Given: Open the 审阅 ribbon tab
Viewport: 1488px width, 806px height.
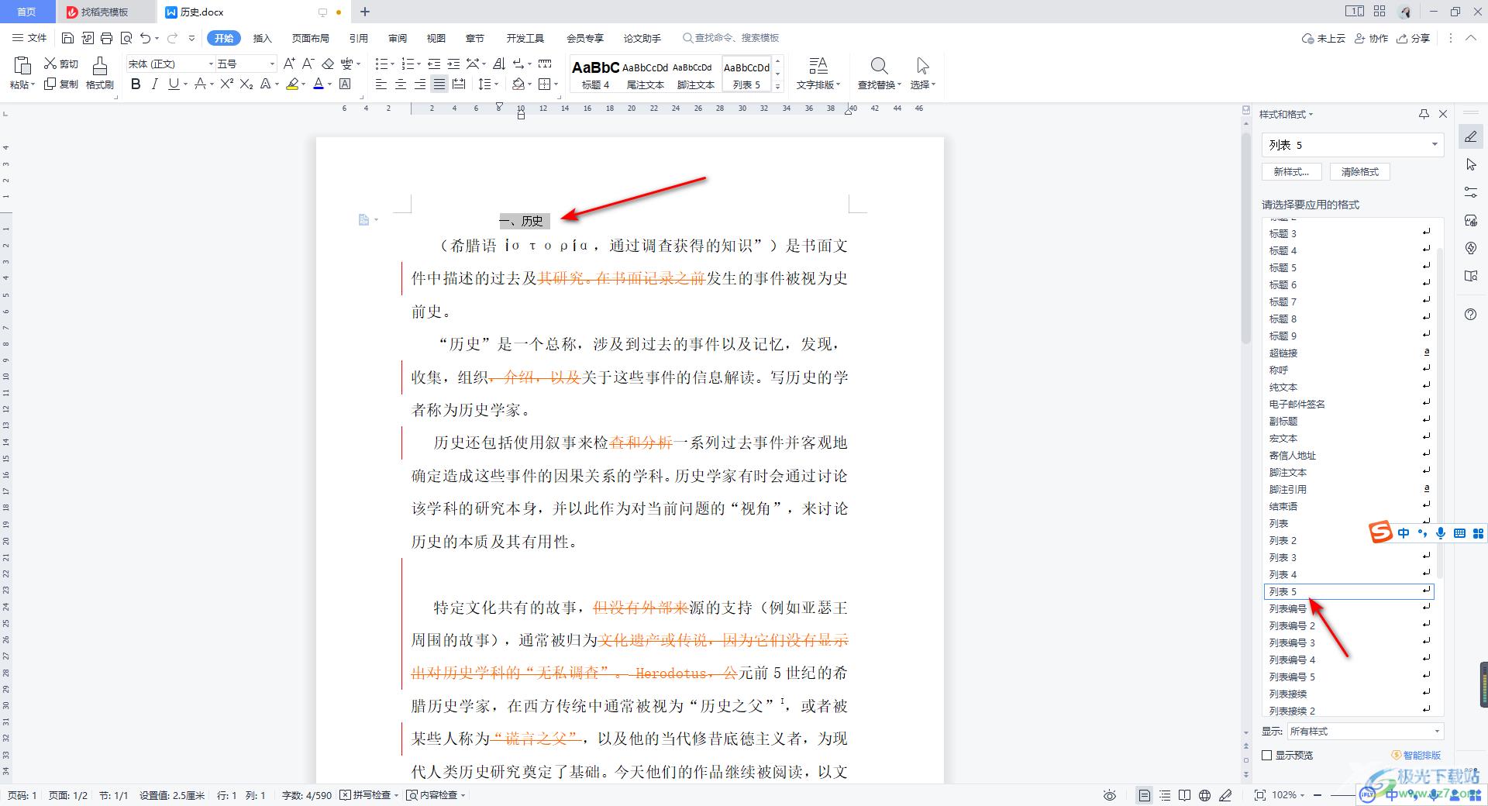Looking at the screenshot, I should [398, 38].
